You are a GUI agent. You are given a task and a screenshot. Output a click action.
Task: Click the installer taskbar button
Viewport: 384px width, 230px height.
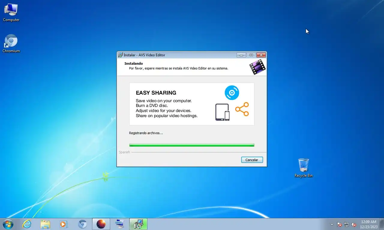point(138,224)
